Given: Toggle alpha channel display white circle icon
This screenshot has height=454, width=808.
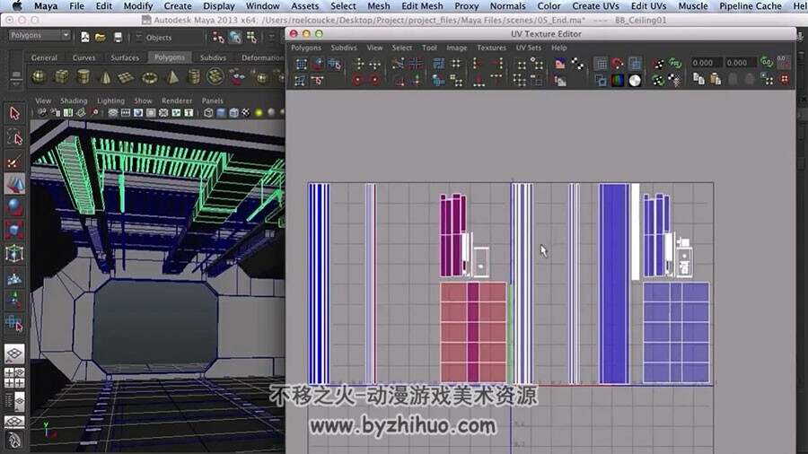Looking at the screenshot, I should (x=635, y=80).
